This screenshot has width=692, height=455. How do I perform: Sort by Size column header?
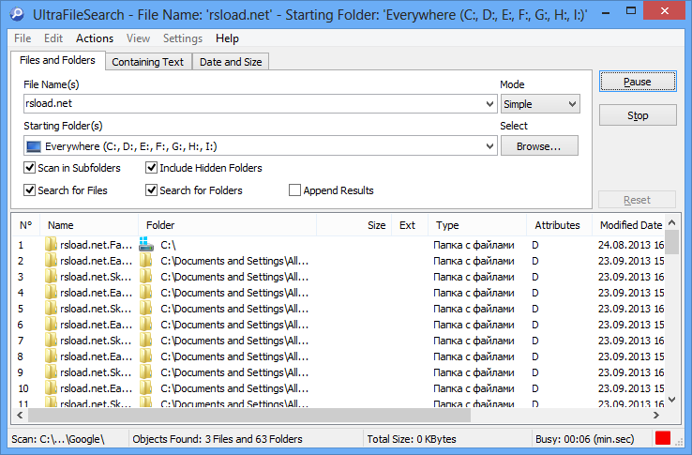[354, 225]
